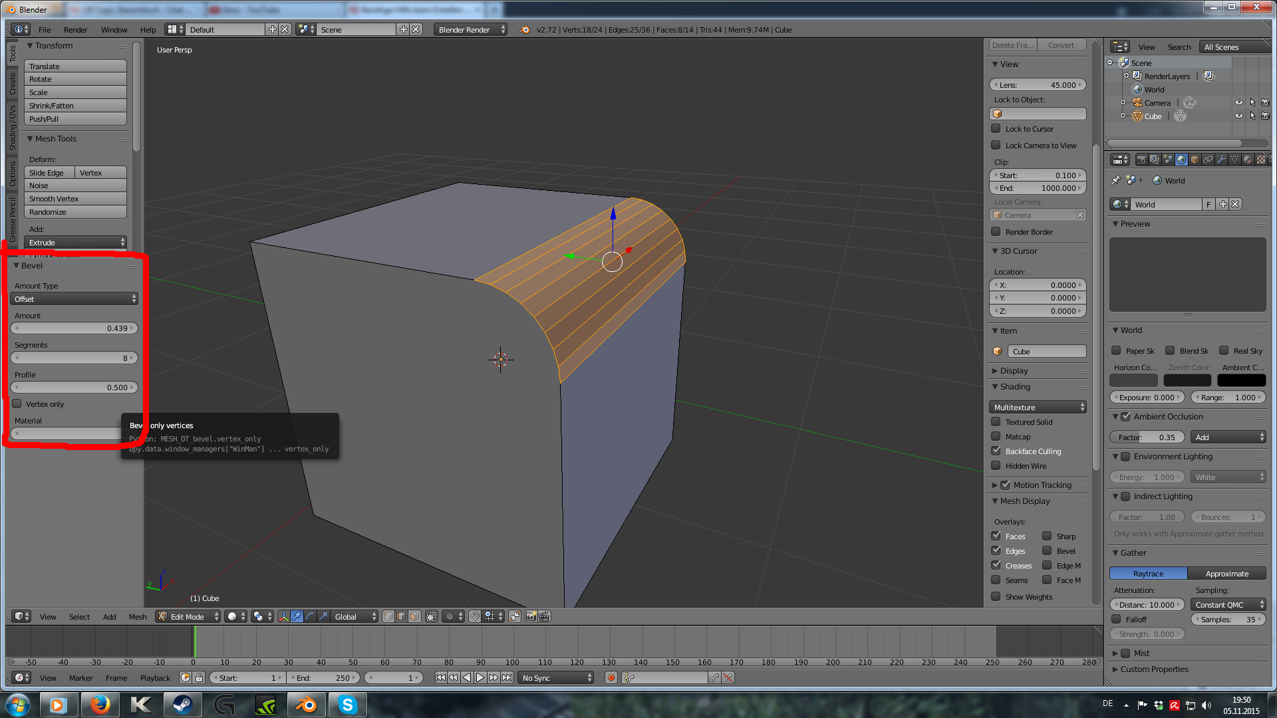Open the Edit Mode dropdown

[x=188, y=617]
